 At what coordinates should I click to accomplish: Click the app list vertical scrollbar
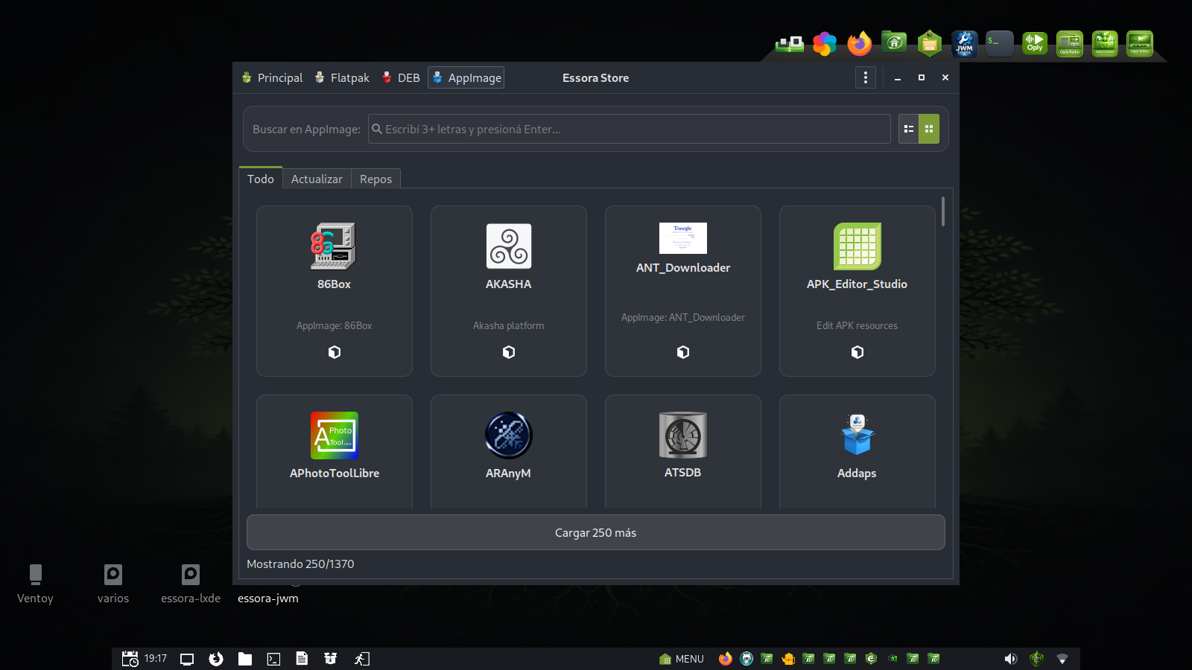(x=943, y=211)
